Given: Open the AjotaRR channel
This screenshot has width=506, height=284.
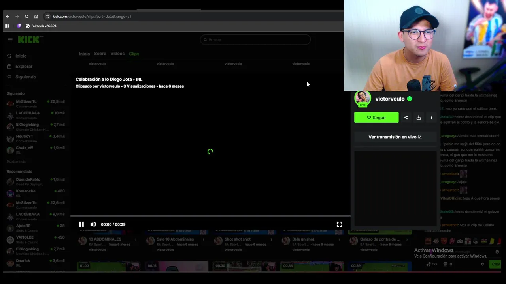Looking at the screenshot, I should (36, 228).
